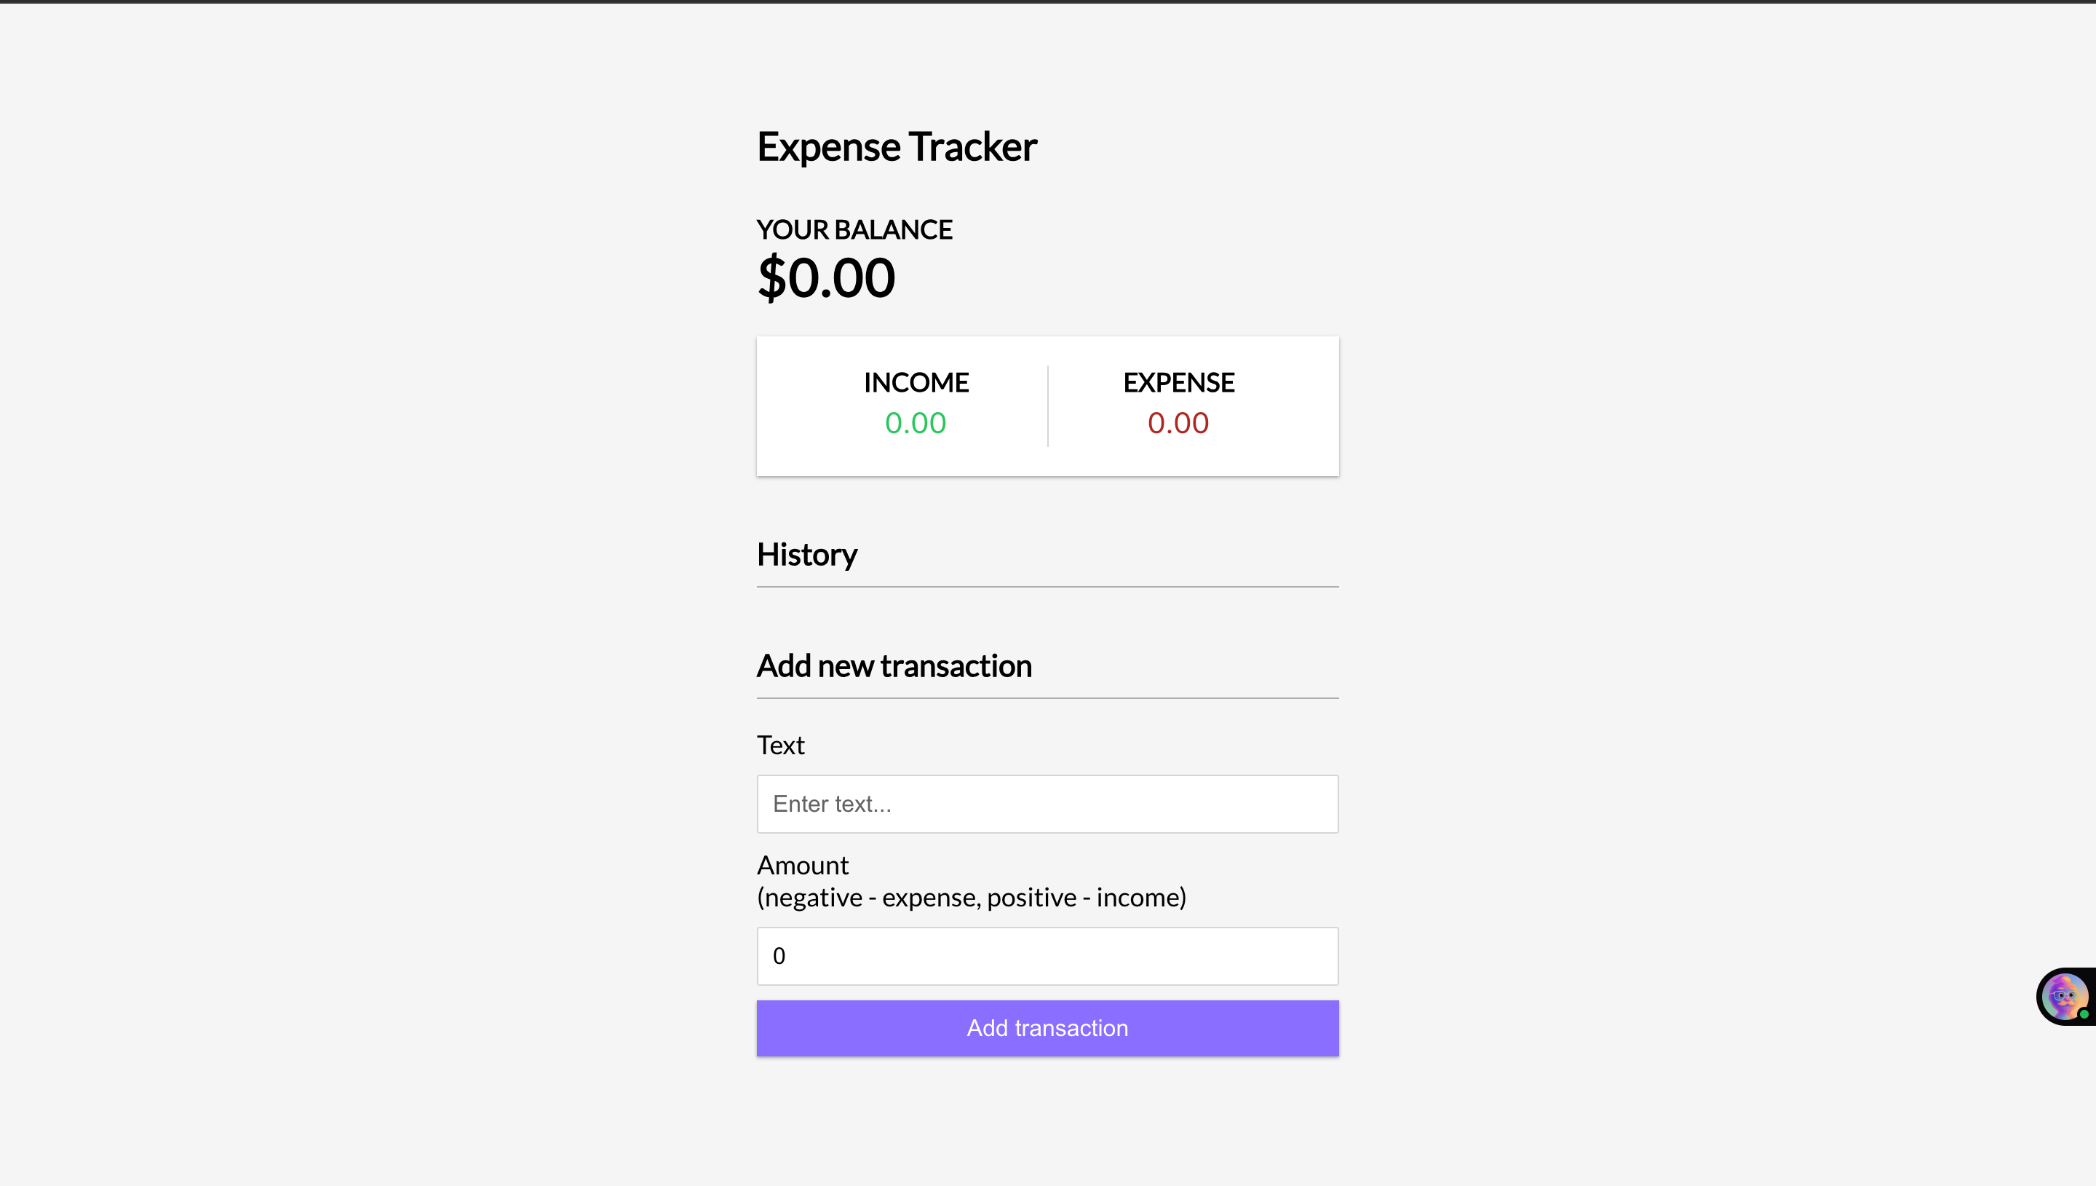Viewport: 2096px width, 1186px height.
Task: Focus the Enter text input field
Action: 1047,804
